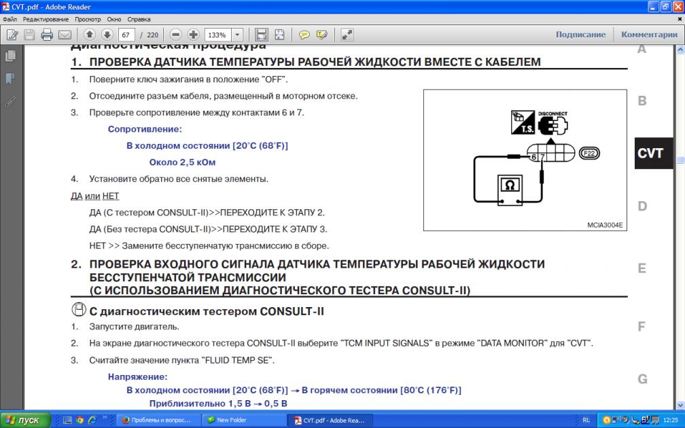The height and width of the screenshot is (428, 685).
Task: Click the Save (floppy disk) icon
Action: click(x=29, y=35)
